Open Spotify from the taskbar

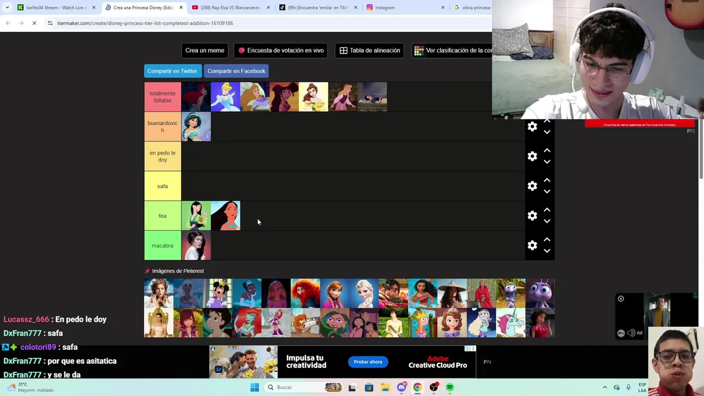pos(450,387)
